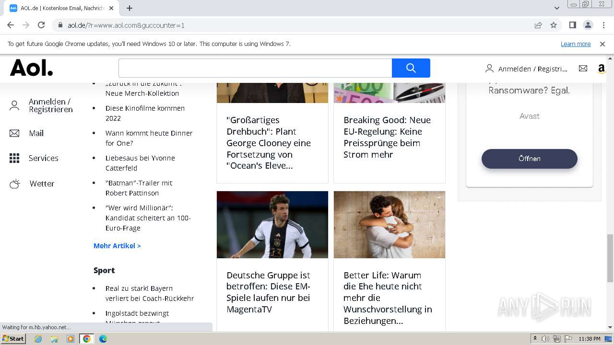Viewport: 614px width, 345px height.
Task: Click the Wetter weather icon
Action: click(15, 184)
